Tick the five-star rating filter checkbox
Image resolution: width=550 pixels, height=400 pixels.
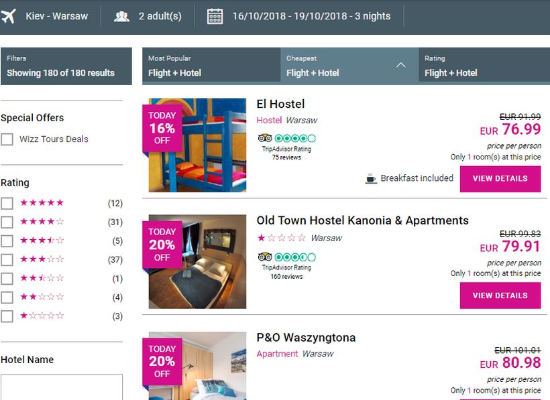tap(7, 203)
